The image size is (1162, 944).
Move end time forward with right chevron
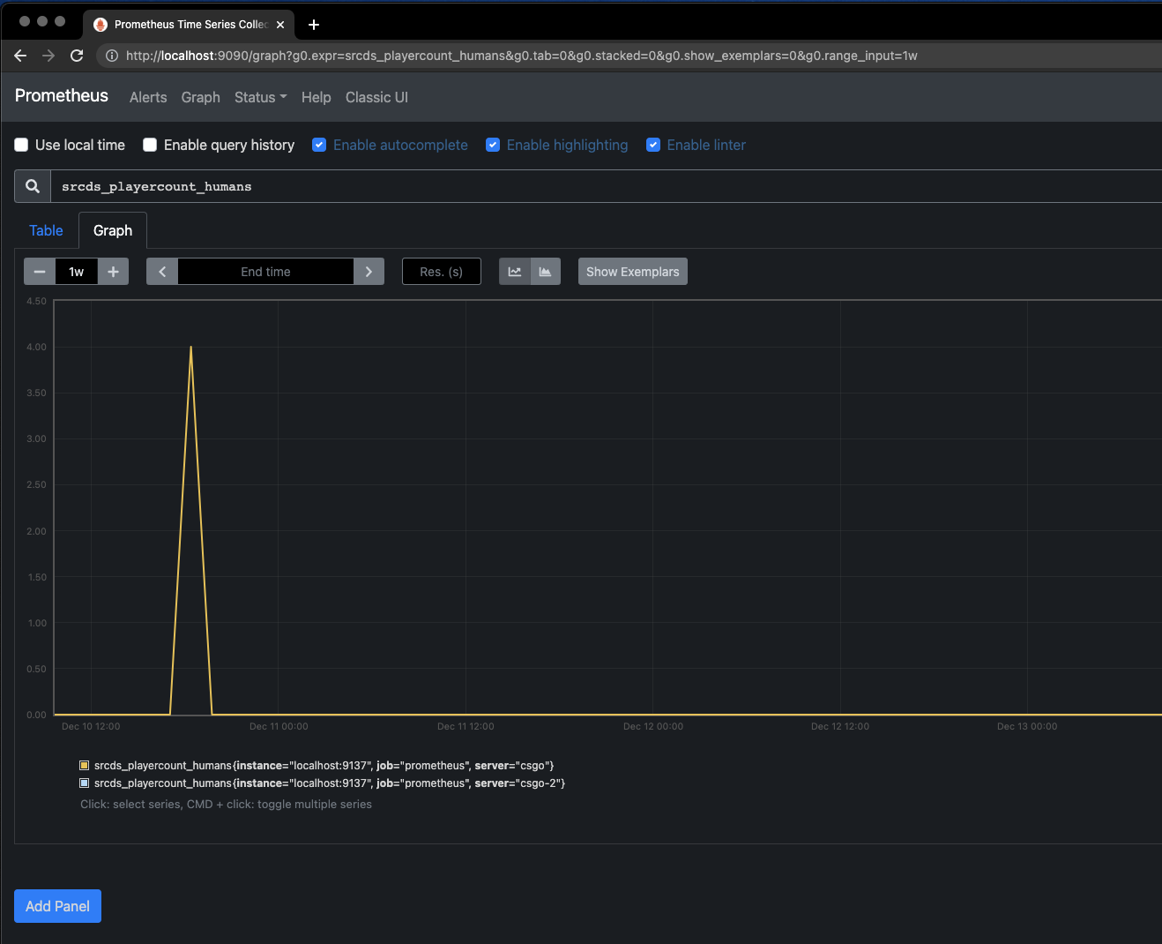pos(369,272)
